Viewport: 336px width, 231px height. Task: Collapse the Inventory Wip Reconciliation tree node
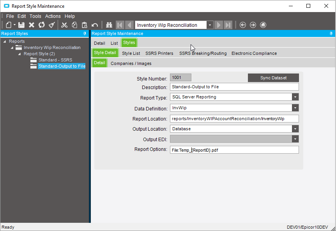pos(12,48)
